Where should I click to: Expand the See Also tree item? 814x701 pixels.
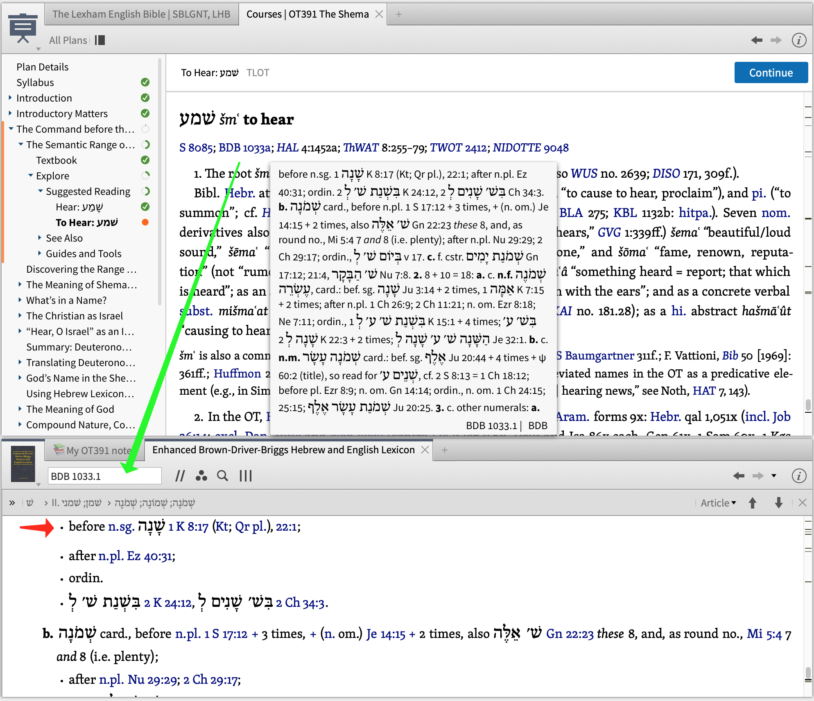[x=40, y=238]
